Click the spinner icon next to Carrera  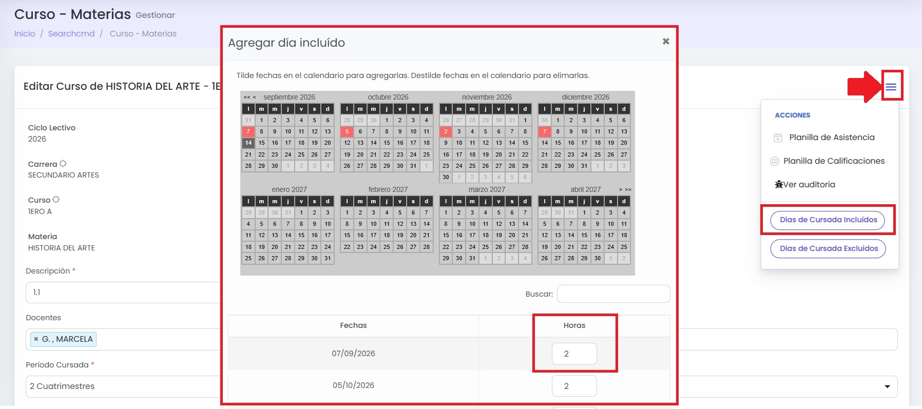(x=63, y=164)
